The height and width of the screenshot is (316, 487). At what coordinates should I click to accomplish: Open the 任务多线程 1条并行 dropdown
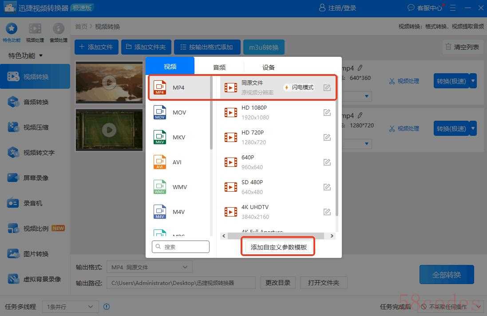[70, 307]
